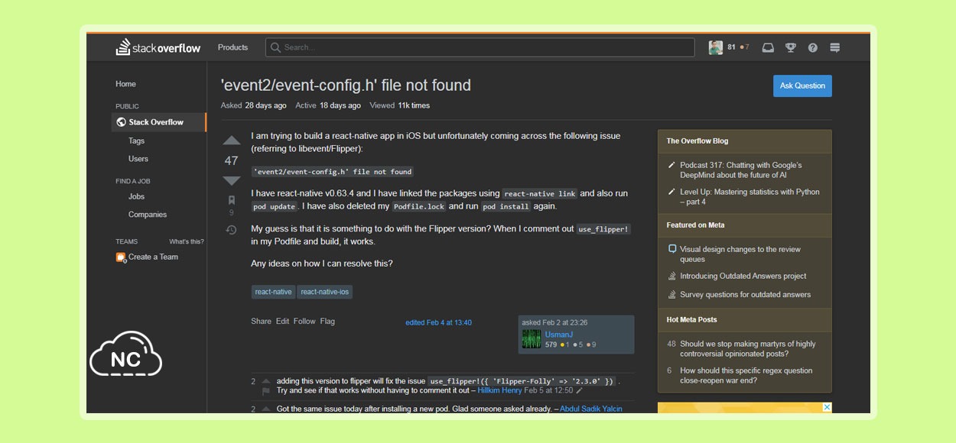Show the question activity history icon
Image resolution: width=956 pixels, height=443 pixels.
(232, 229)
